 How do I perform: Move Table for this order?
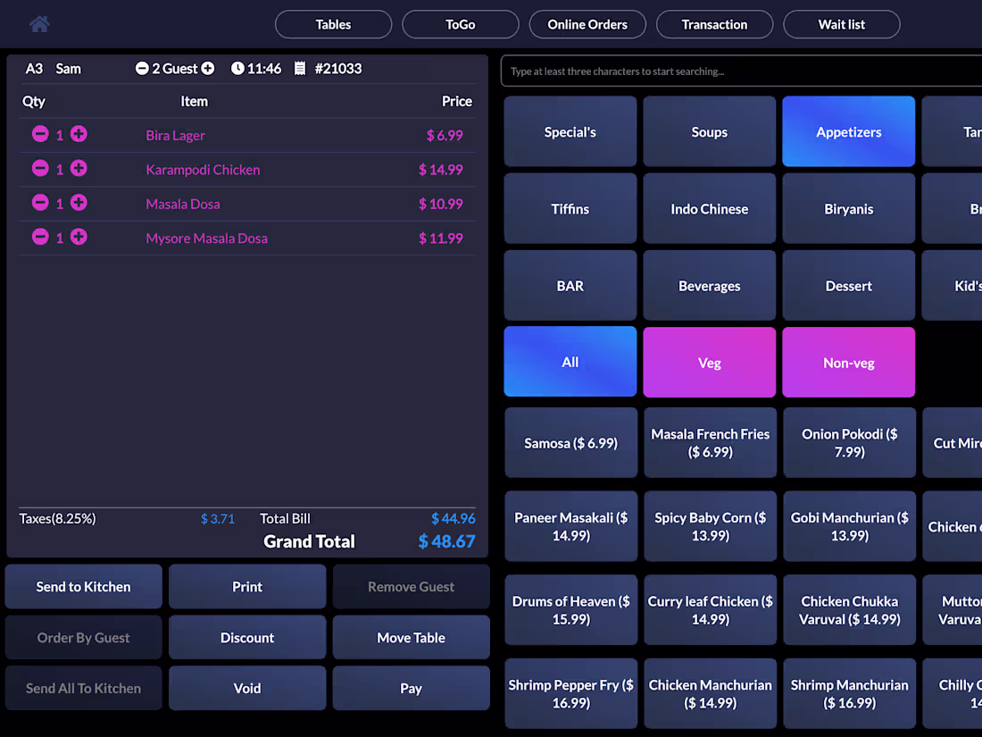pos(411,637)
